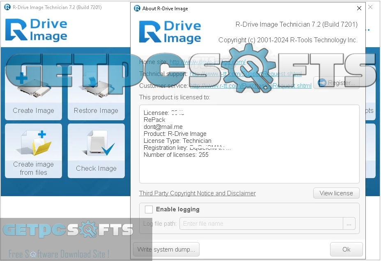The image size is (381, 261).
Task: Open the Technical support request link
Action: (246, 74)
